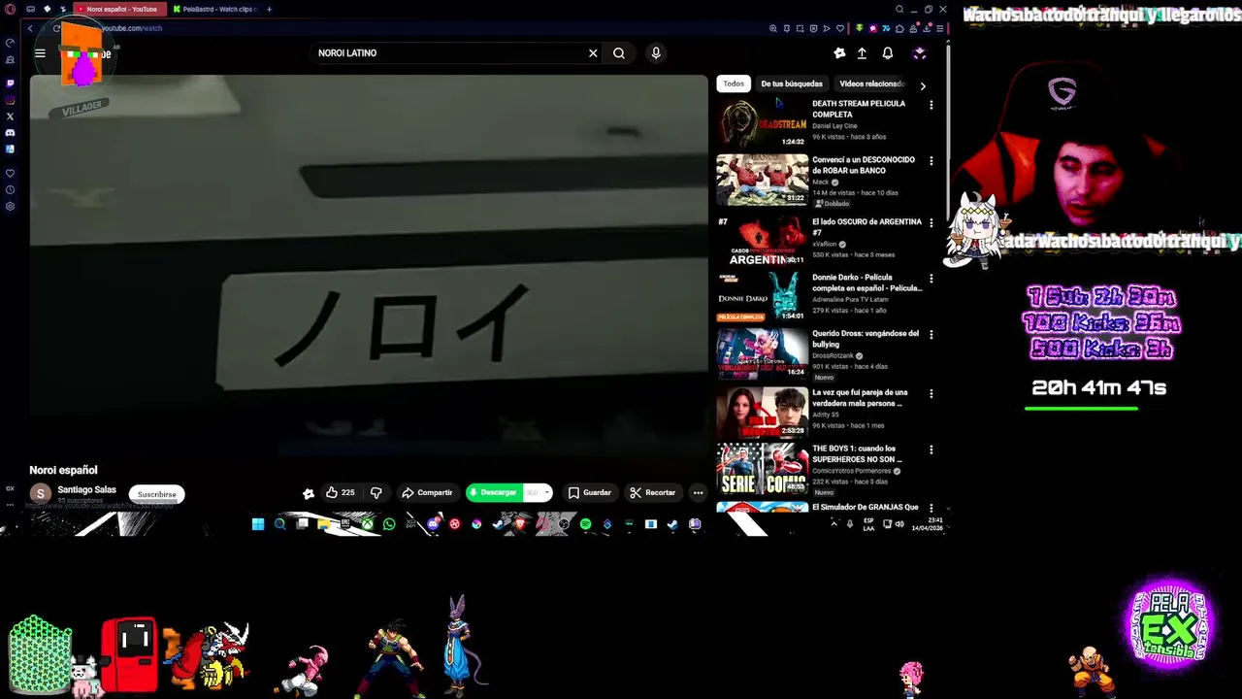Select the "Todos" filter chip

pyautogui.click(x=734, y=83)
